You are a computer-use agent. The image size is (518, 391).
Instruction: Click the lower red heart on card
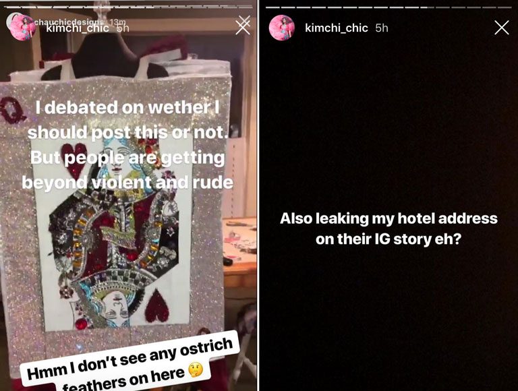tap(157, 305)
